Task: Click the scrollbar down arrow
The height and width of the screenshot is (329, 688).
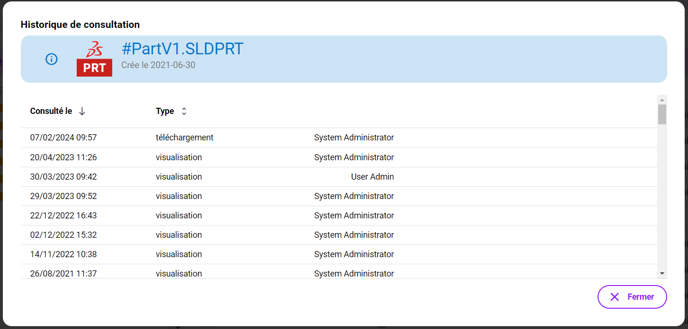Action: pos(662,273)
